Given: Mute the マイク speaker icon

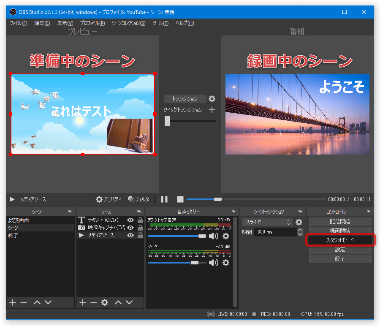Looking at the screenshot, I should [214, 263].
